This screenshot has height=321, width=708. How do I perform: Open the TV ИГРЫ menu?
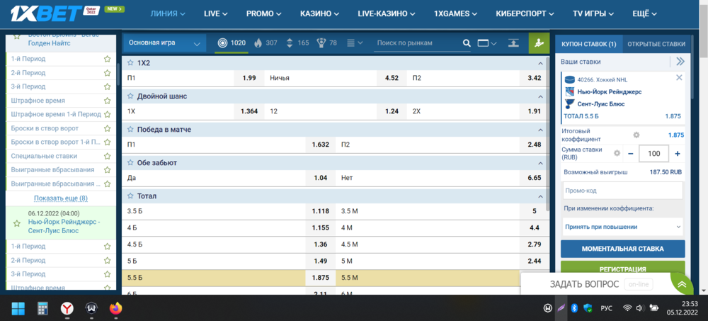click(593, 13)
